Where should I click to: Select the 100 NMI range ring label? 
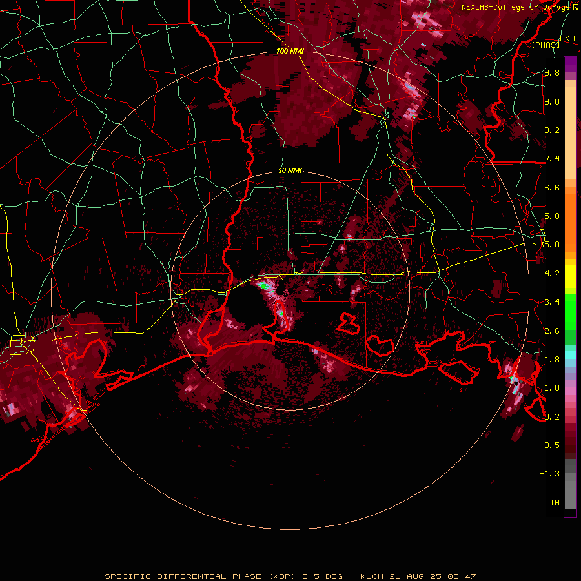point(290,51)
